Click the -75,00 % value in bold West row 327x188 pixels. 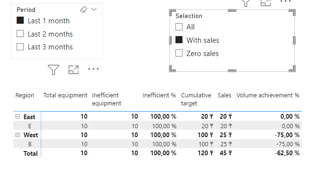[287, 135]
